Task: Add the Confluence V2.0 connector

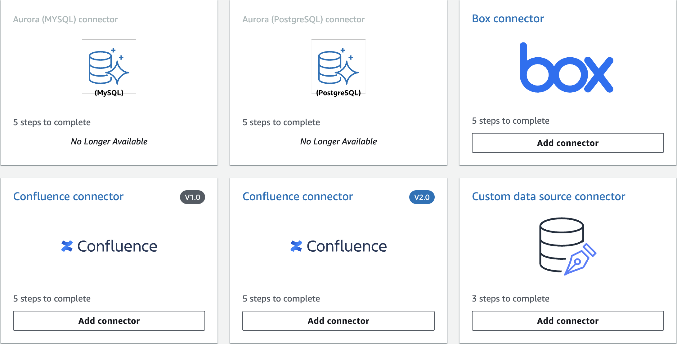Action: click(338, 321)
